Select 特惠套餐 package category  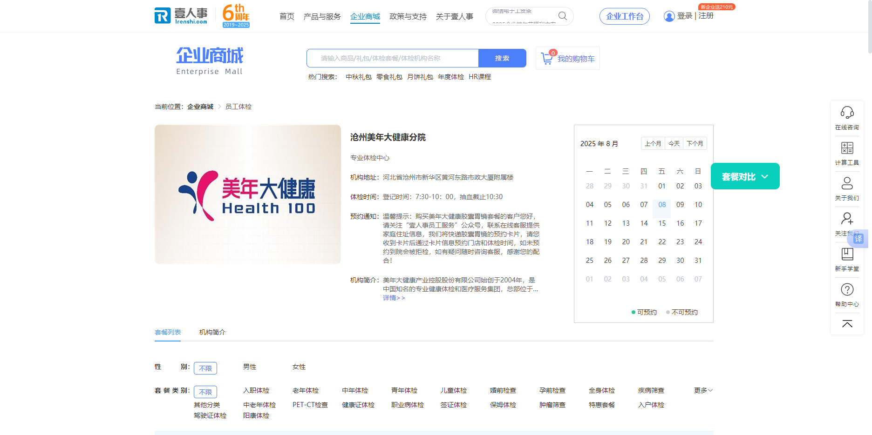point(602,405)
